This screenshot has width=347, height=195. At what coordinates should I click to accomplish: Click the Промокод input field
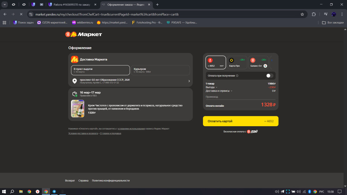coord(240,97)
